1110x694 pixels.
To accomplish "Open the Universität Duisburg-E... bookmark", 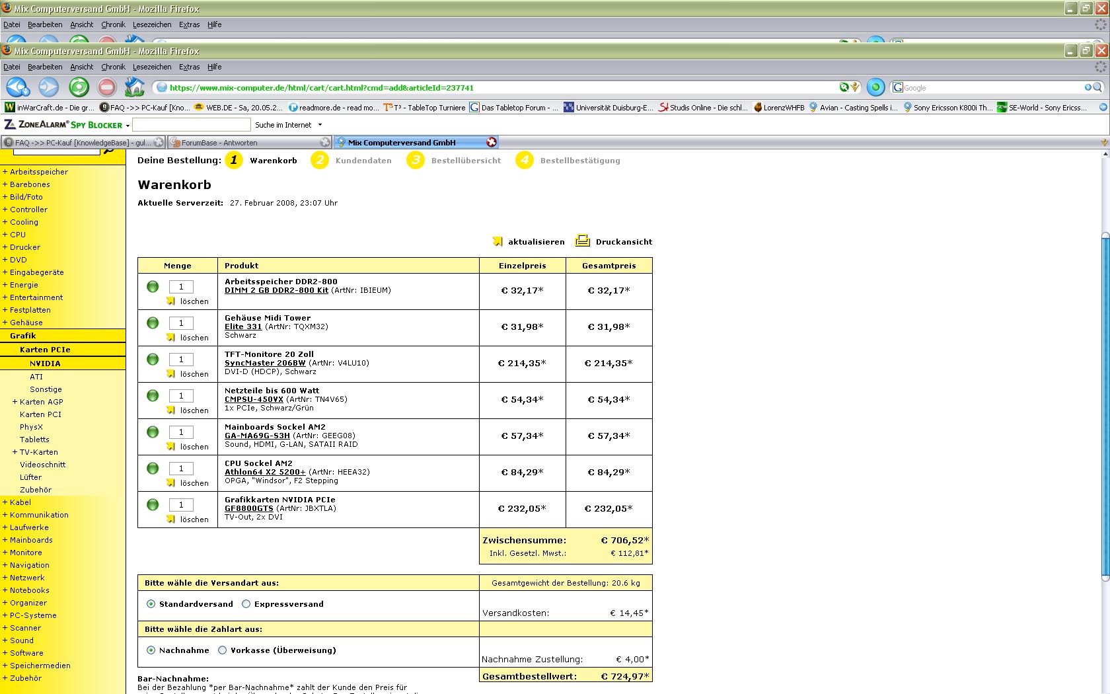I will click(608, 107).
